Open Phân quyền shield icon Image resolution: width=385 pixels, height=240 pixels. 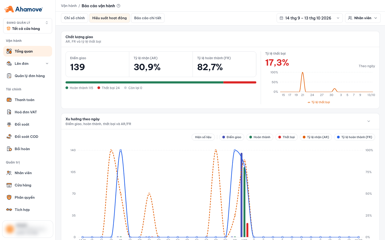(x=9, y=197)
